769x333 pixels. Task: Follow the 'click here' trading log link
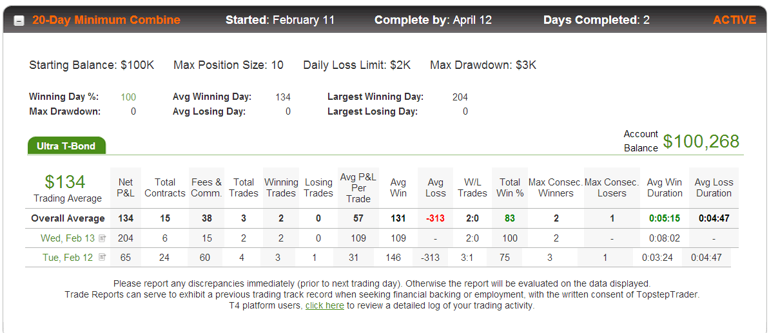(325, 305)
